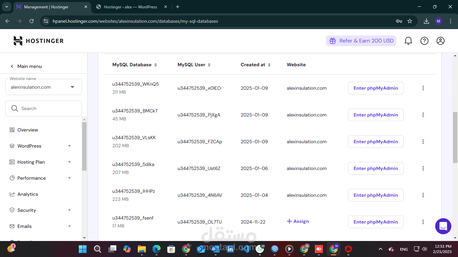This screenshot has width=458, height=257.
Task: Enter phpMyAdmin for u344752539_VLsKK
Action: [x=376, y=142]
